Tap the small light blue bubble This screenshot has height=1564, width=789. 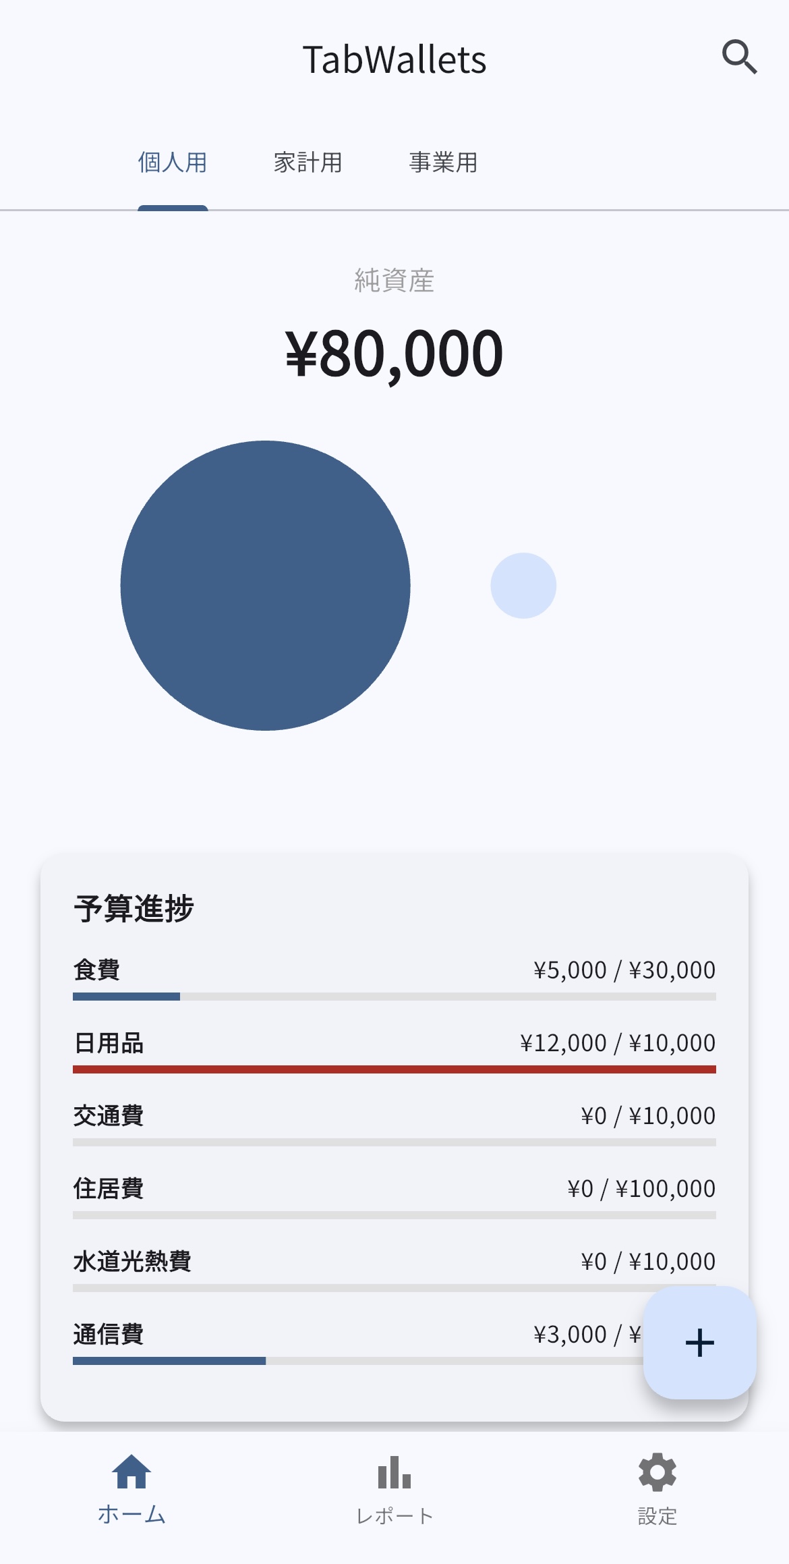[523, 586]
